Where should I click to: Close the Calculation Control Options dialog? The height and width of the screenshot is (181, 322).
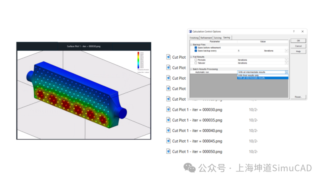click(x=303, y=31)
